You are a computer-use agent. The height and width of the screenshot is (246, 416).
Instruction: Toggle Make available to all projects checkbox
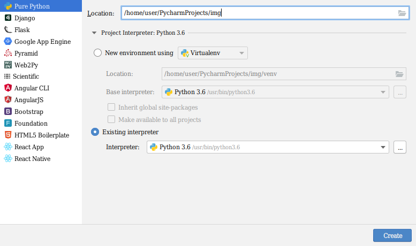pos(111,119)
